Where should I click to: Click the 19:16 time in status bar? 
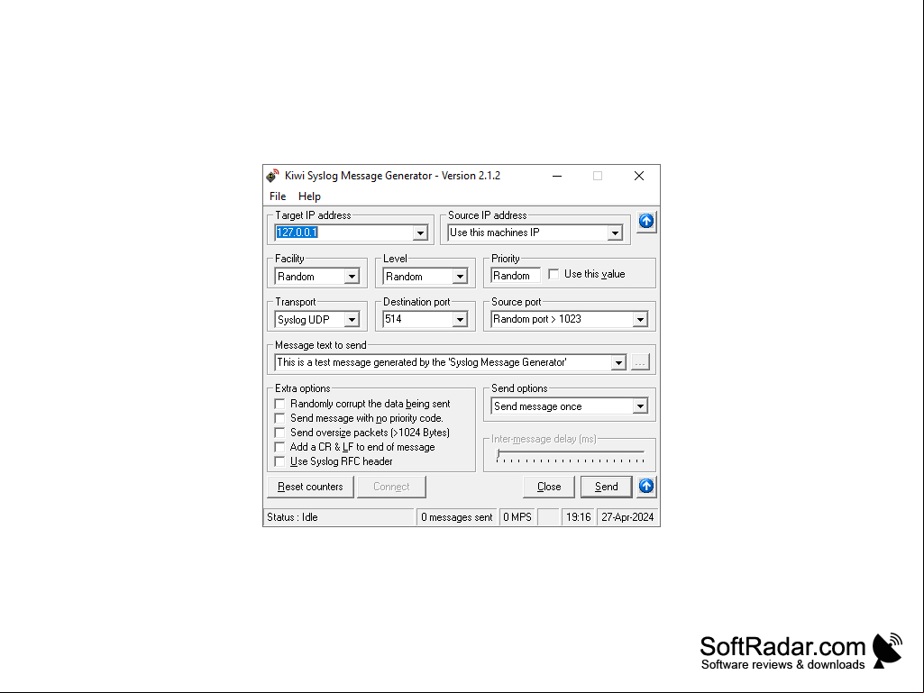tap(578, 517)
